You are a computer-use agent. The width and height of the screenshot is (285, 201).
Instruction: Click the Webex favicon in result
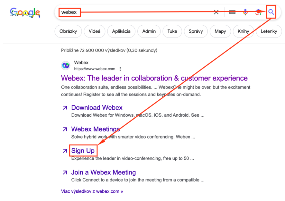66,66
